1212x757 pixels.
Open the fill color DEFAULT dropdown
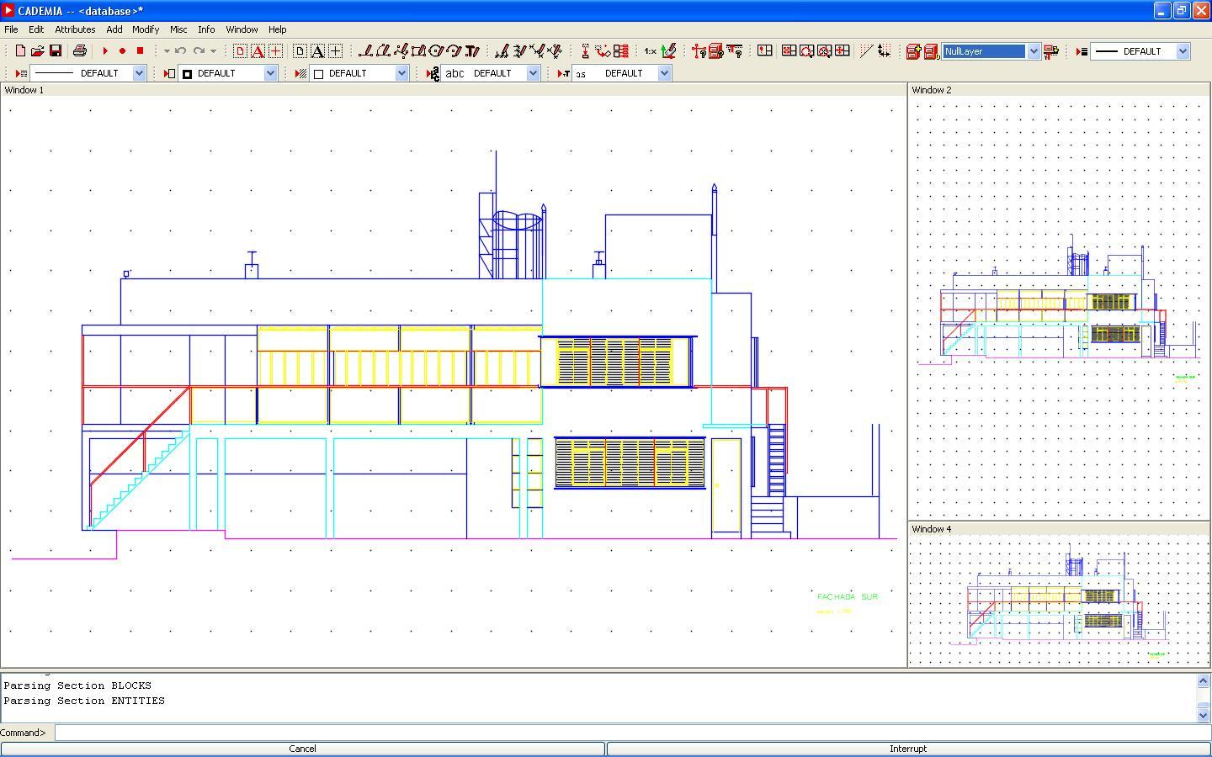tap(271, 73)
